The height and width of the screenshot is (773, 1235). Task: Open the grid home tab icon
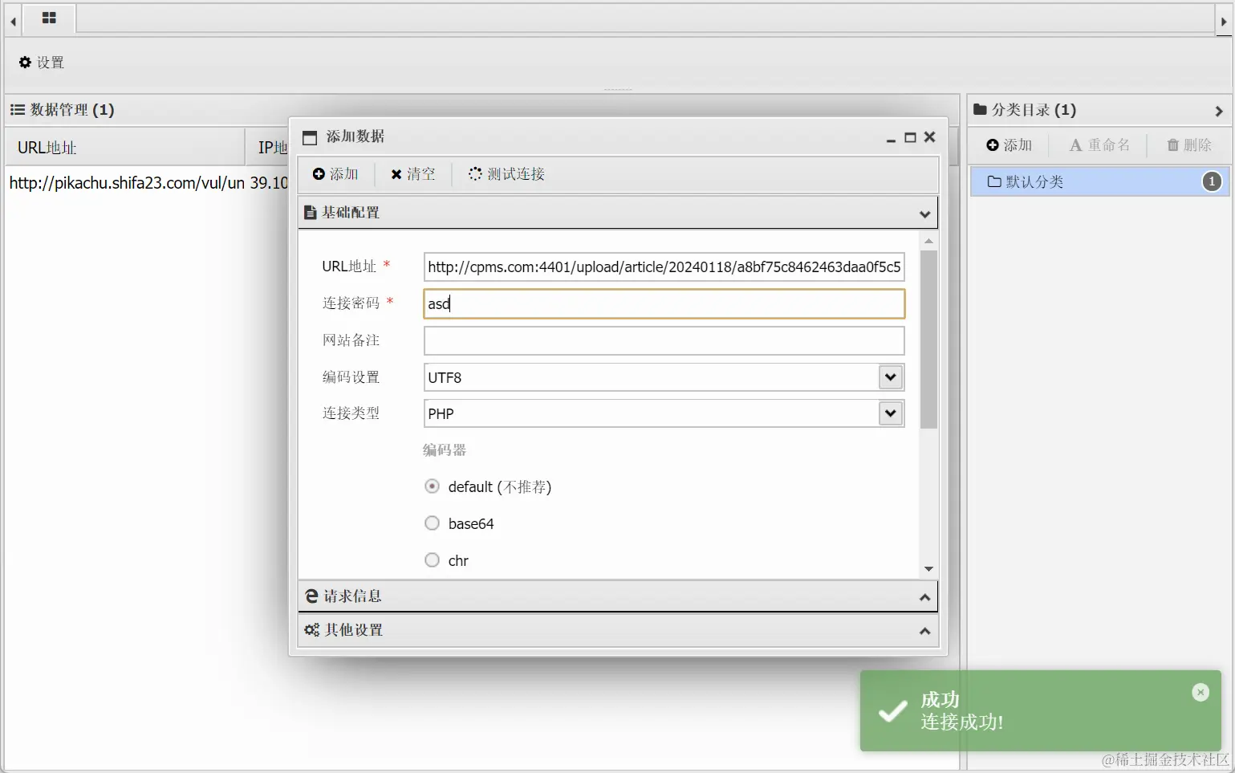[49, 18]
